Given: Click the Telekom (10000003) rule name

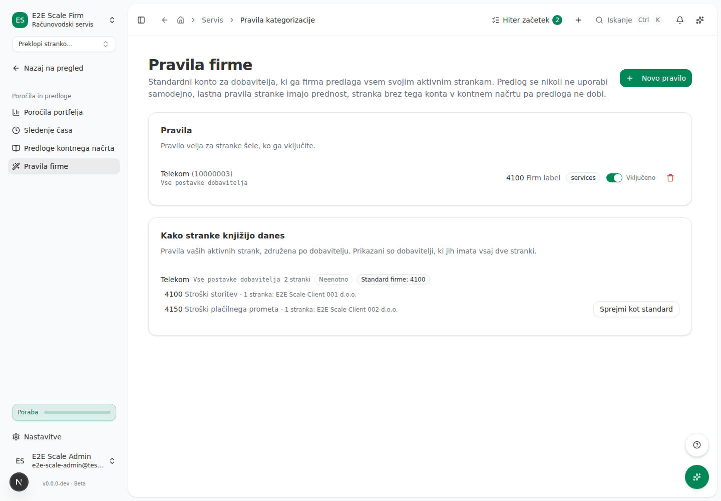Looking at the screenshot, I should [x=197, y=174].
